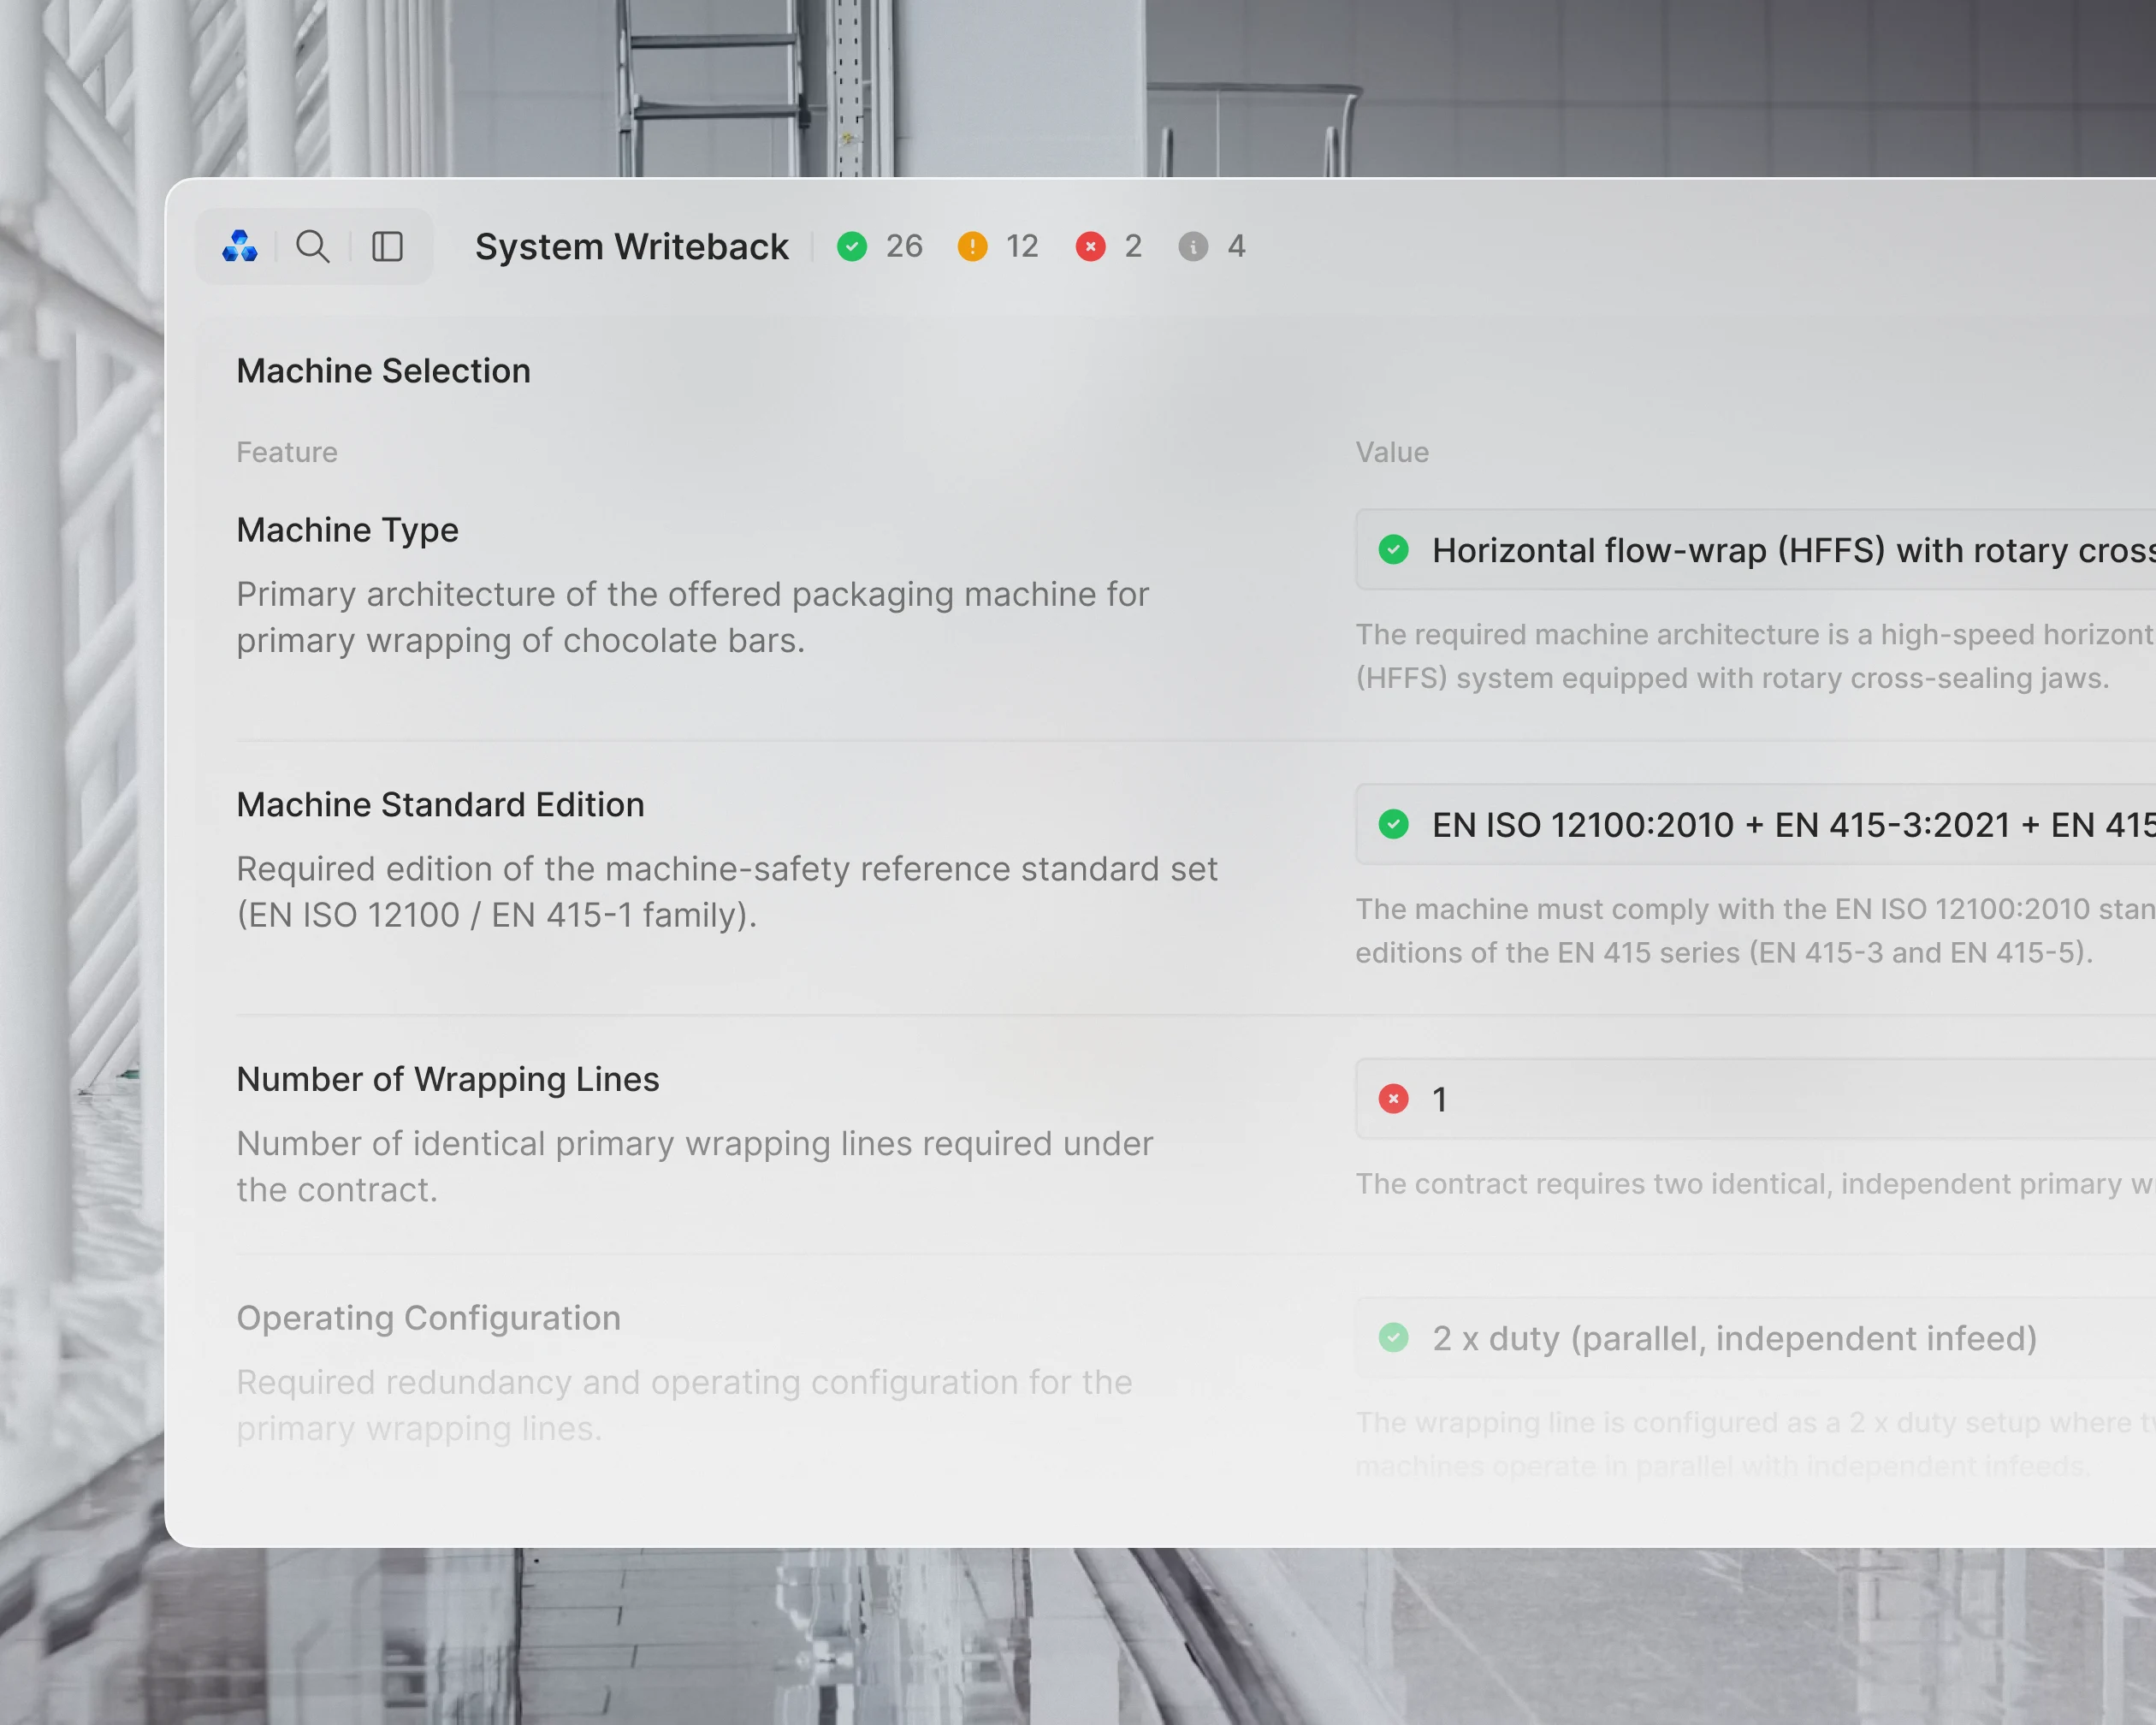Click the Value column header
The image size is (2156, 1725).
[x=1392, y=452]
